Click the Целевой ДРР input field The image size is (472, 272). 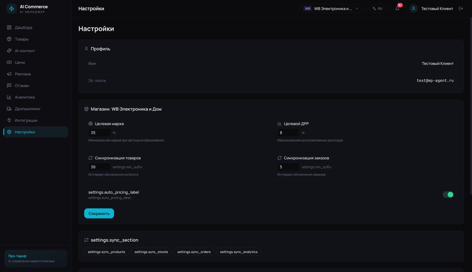tap(288, 132)
